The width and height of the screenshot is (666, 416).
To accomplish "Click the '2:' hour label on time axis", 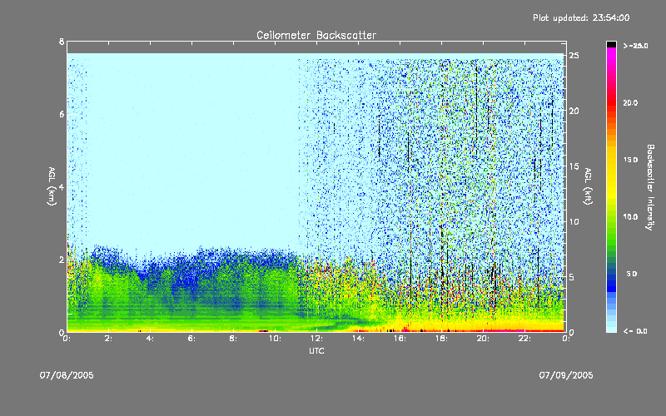I will [x=109, y=339].
